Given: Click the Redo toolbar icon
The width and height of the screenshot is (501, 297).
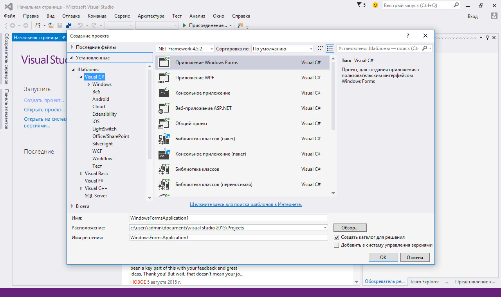Looking at the screenshot, I should click(x=94, y=25).
